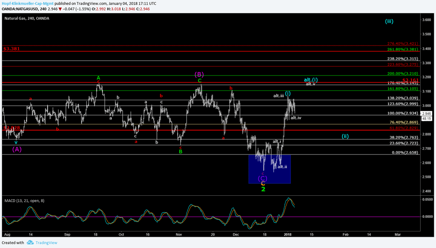Click the Nov marker on the time axis

point(178,234)
